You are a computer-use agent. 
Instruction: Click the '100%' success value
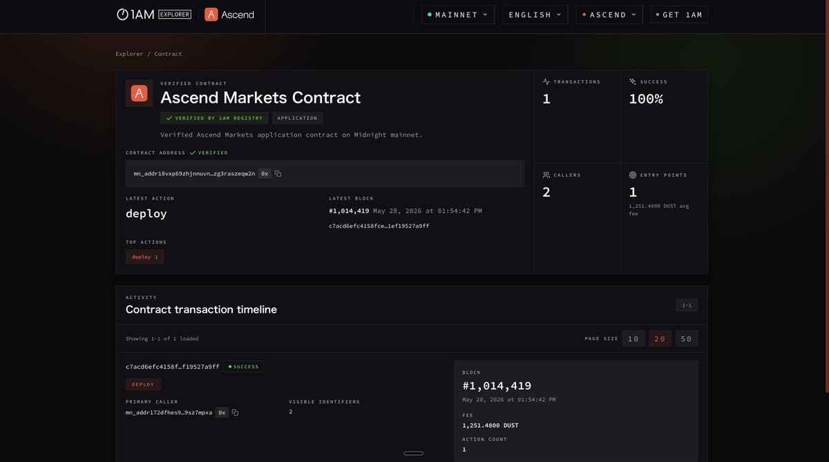coord(646,99)
